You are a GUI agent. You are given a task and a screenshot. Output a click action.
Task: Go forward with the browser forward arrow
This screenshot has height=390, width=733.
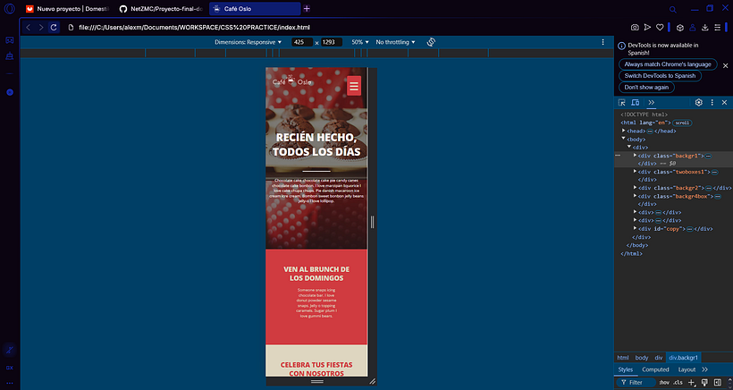tap(41, 28)
